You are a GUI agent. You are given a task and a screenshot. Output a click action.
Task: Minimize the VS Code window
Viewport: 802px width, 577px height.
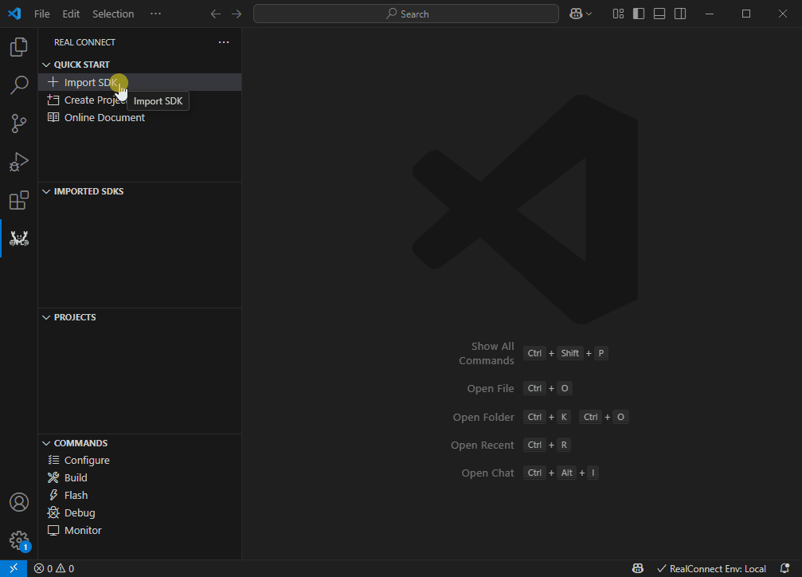[710, 14]
